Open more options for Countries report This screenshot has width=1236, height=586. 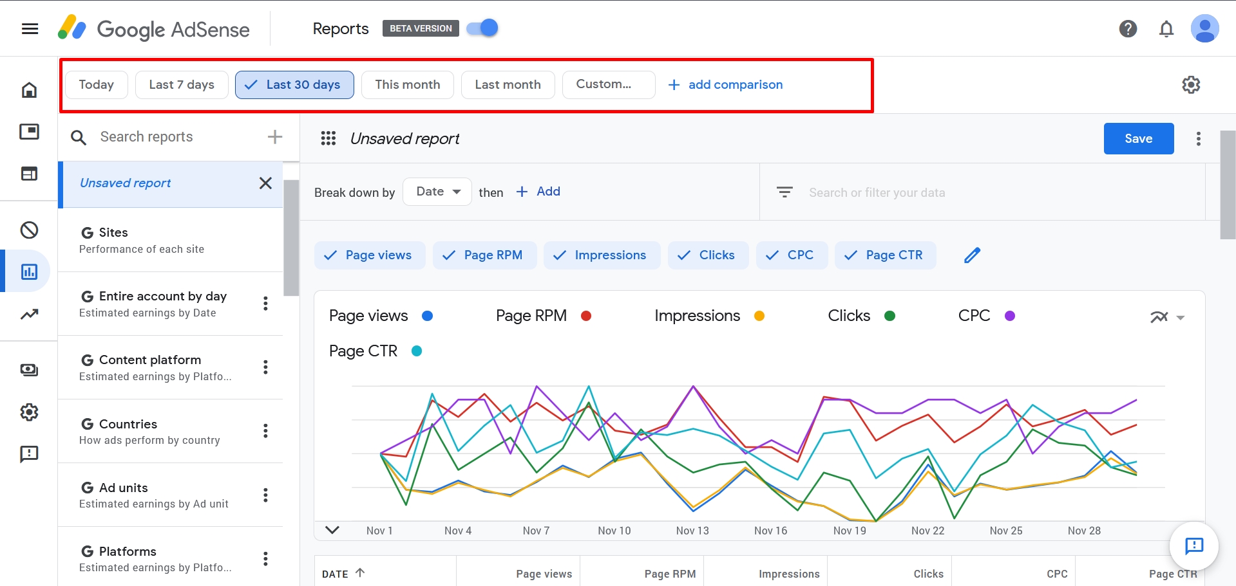pos(265,431)
